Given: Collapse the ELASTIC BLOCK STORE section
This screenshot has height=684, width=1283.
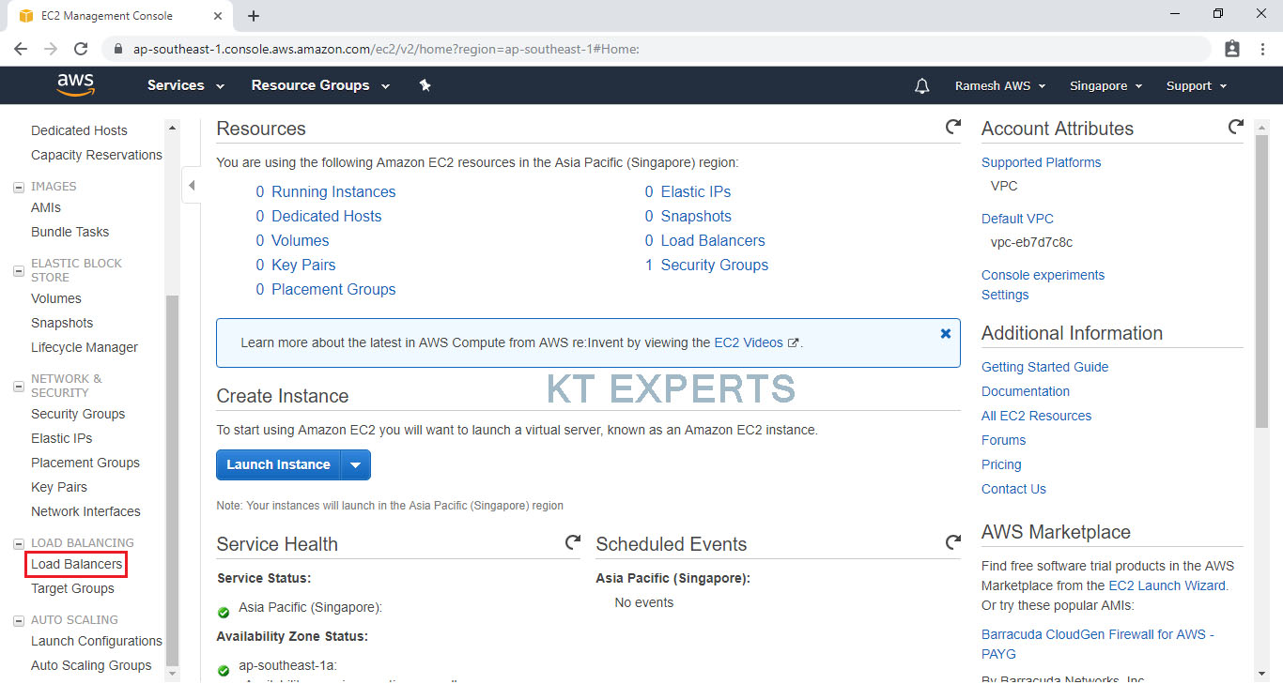Looking at the screenshot, I should click(19, 271).
